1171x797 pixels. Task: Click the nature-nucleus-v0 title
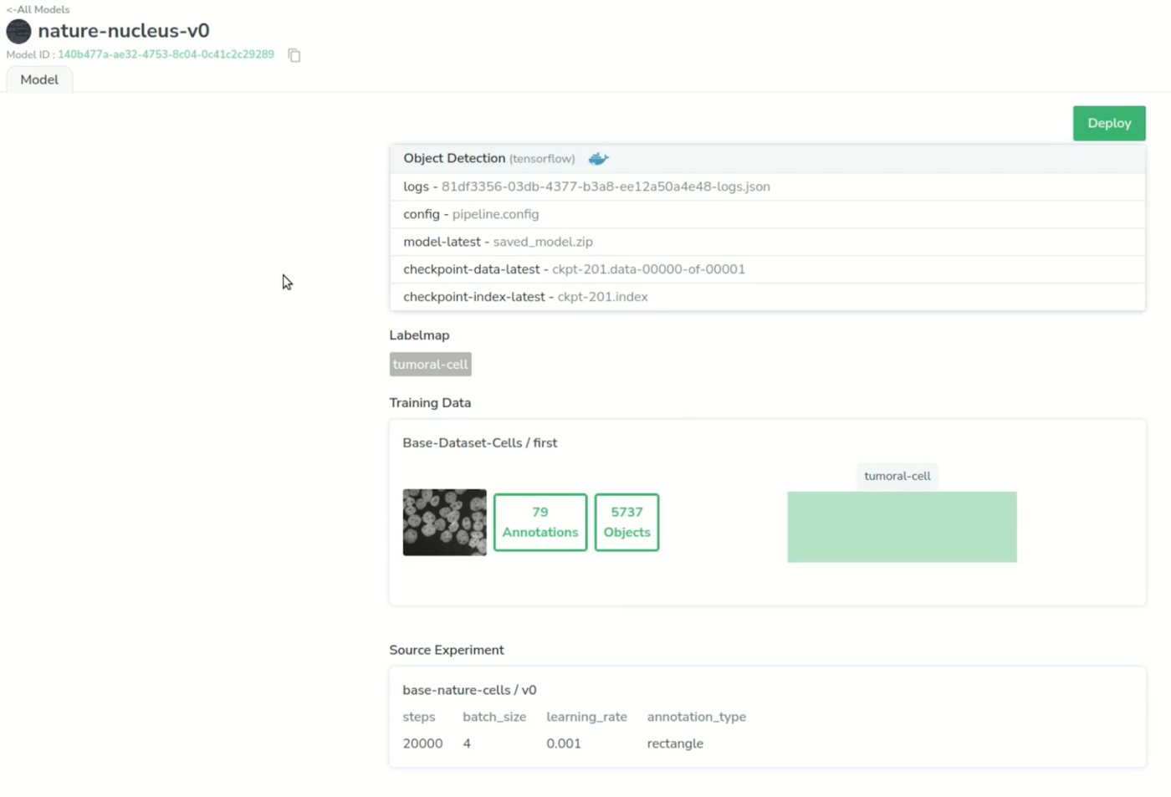124,31
